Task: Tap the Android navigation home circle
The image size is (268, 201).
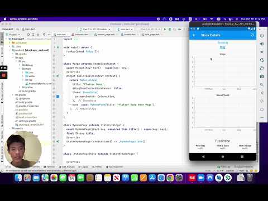Action: coord(223,157)
